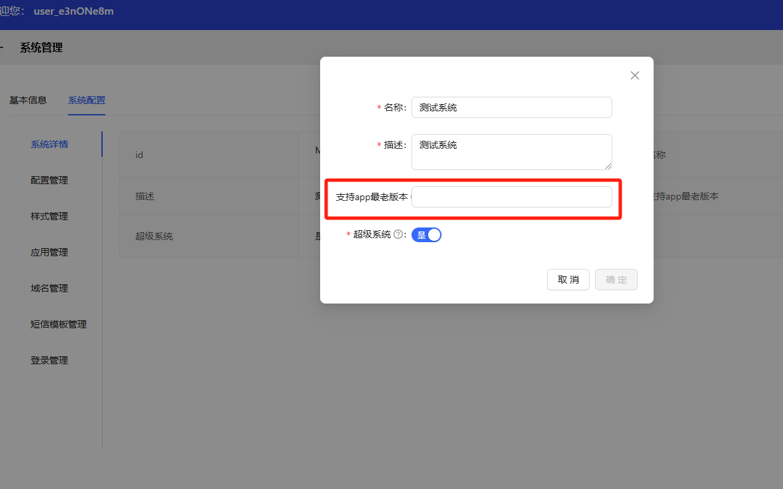Click the 支持app最老版本 input field
This screenshot has width=783, height=489.
[512, 197]
